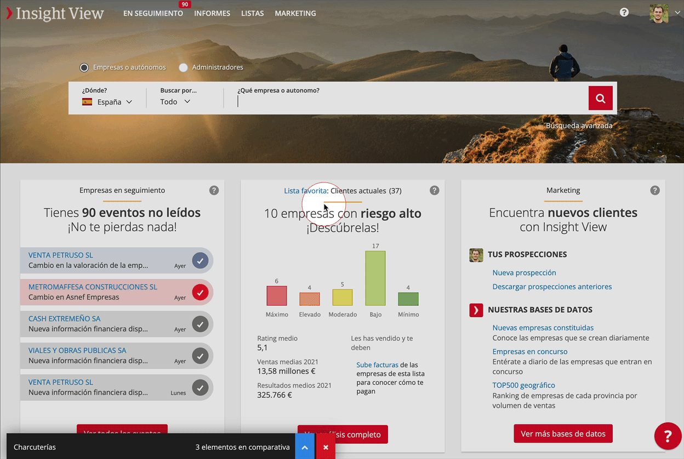The height and width of the screenshot is (459, 684).
Task: Open Nuevas empresas constituidas link
Action: click(543, 328)
